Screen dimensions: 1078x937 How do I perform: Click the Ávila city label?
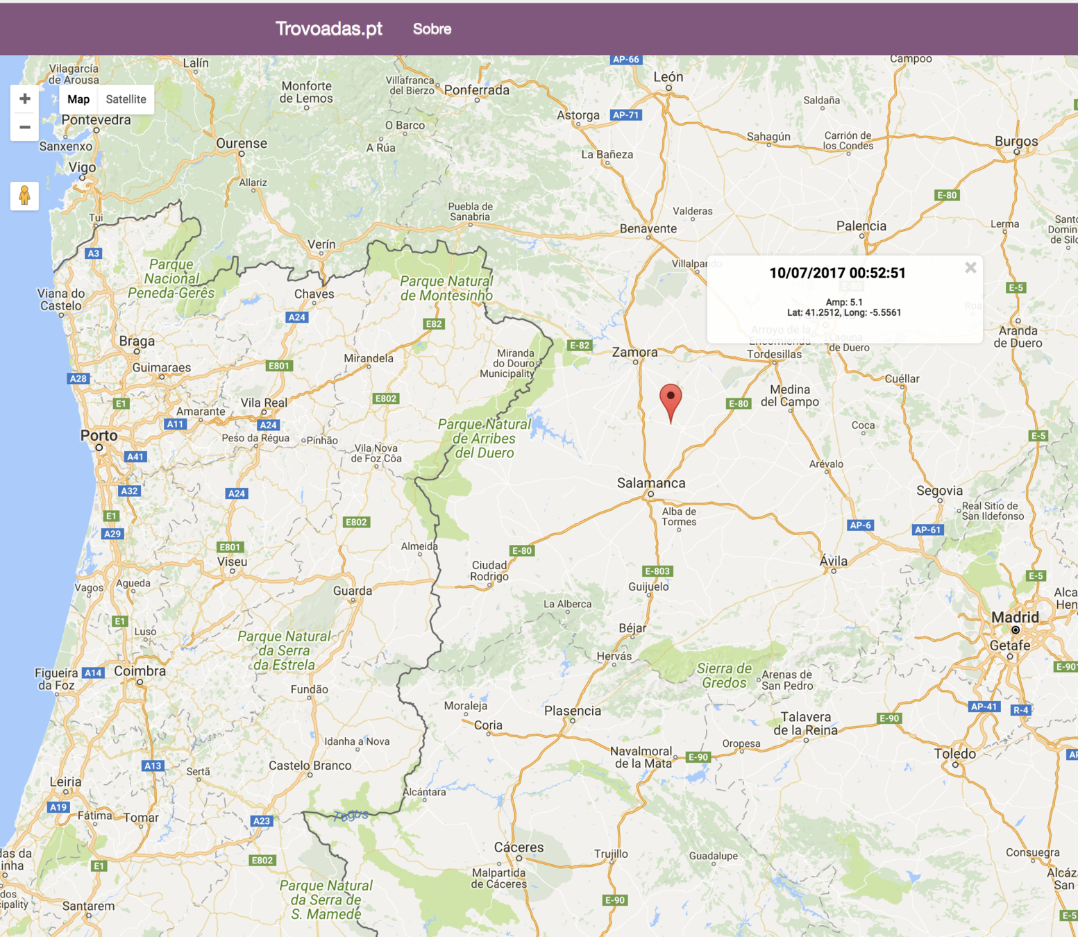pyautogui.click(x=833, y=561)
